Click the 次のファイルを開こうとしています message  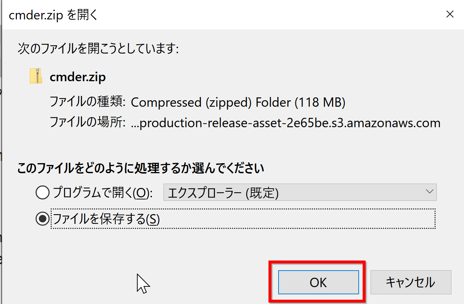98,49
